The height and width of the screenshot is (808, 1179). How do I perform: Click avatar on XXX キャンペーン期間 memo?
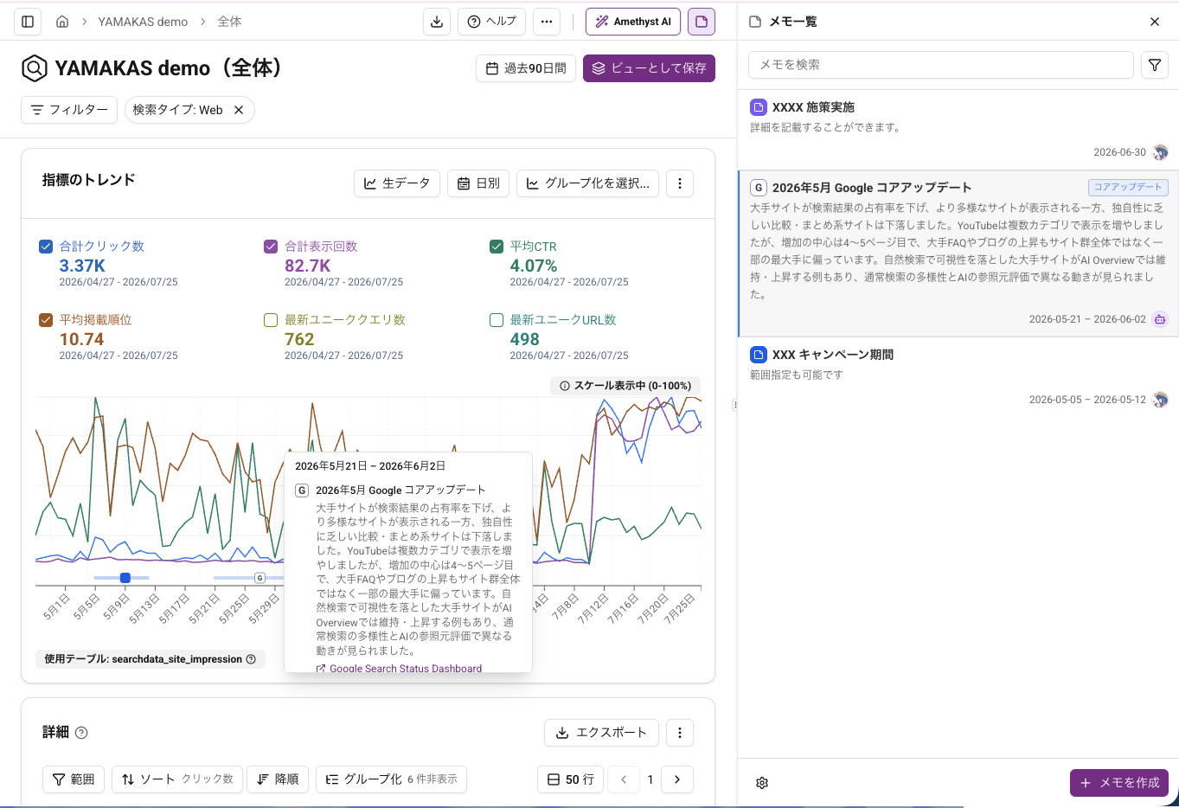pyautogui.click(x=1160, y=400)
